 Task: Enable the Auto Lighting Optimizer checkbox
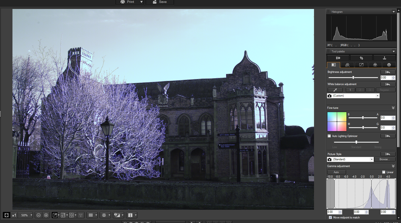[x=329, y=136]
